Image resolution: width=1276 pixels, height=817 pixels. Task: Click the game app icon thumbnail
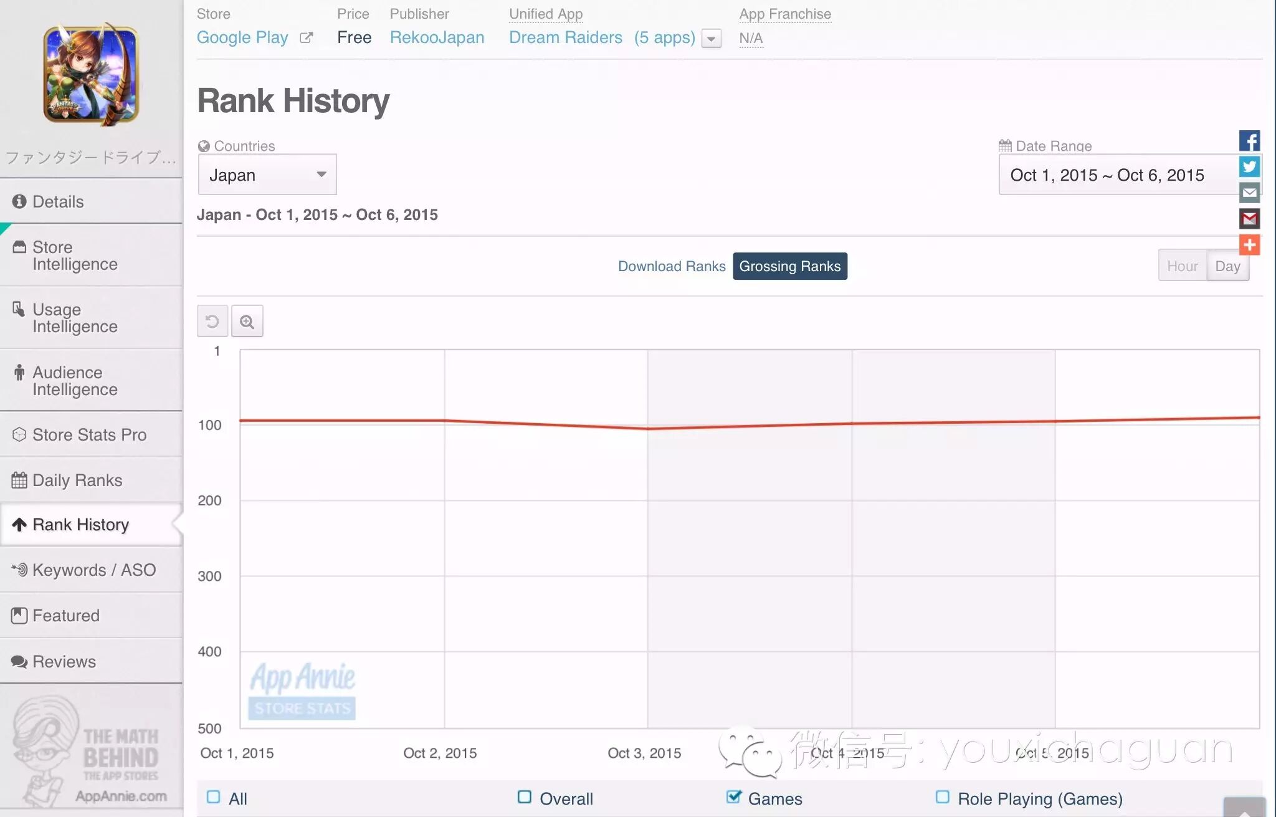pyautogui.click(x=91, y=75)
